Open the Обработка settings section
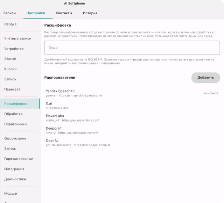The width and height of the screenshot is (224, 203). click(x=20, y=114)
